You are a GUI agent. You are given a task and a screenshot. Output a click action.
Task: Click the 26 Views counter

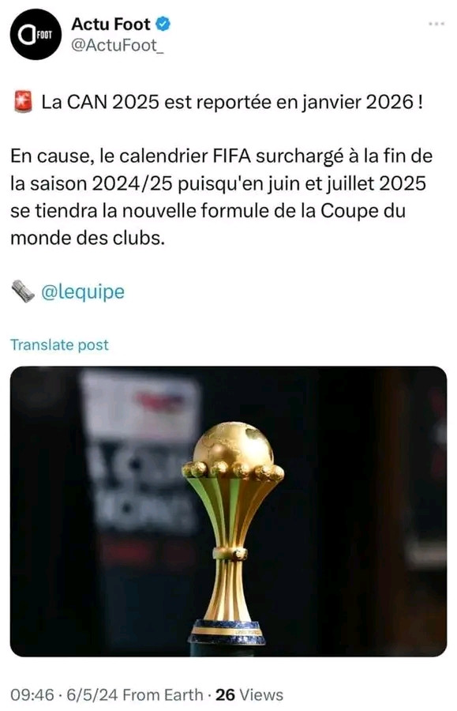(x=249, y=694)
